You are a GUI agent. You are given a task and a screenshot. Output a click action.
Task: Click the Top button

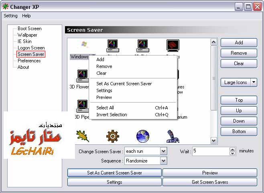239,100
